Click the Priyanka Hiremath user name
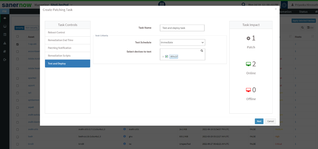The image size is (318, 149). [306, 5]
